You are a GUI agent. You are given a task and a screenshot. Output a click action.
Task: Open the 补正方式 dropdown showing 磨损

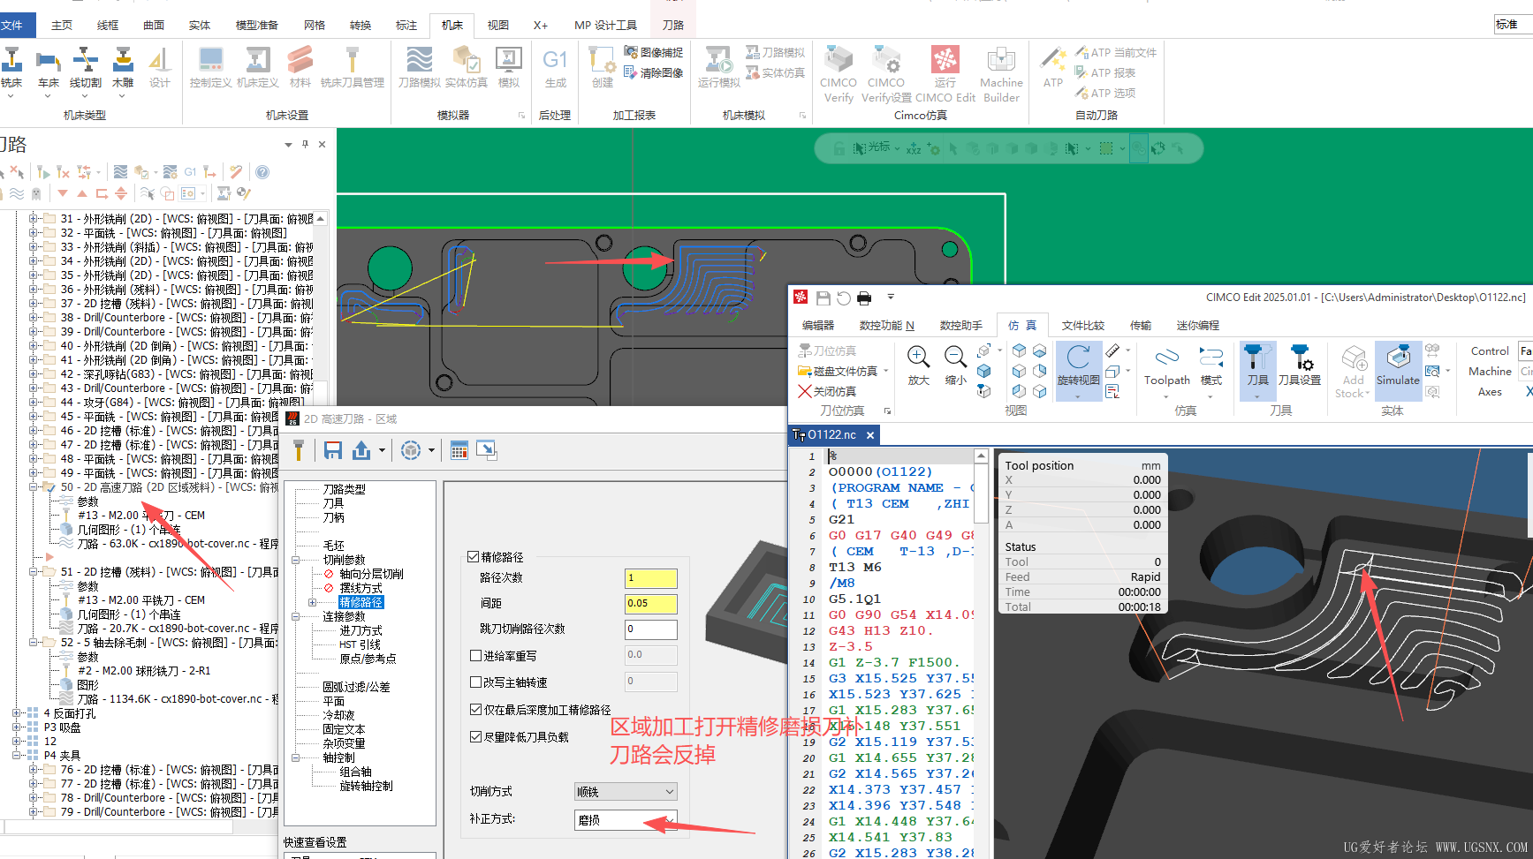[626, 819]
